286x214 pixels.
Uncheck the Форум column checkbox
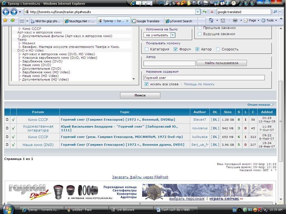(x=176, y=49)
